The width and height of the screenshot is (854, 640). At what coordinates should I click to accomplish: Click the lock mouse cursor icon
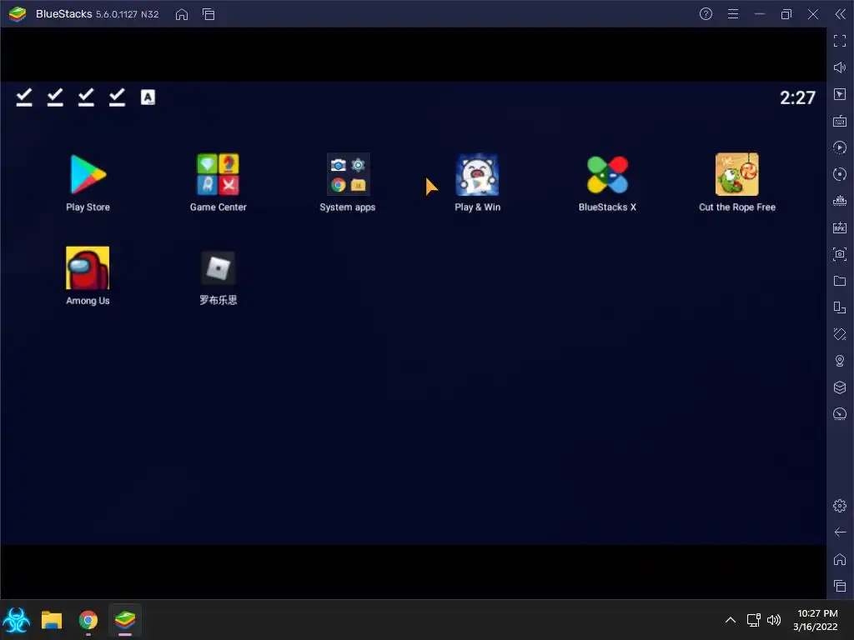click(840, 94)
